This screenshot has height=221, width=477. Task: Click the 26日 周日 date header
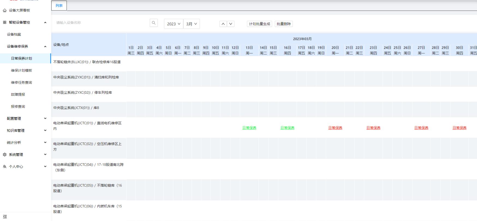coord(407,50)
